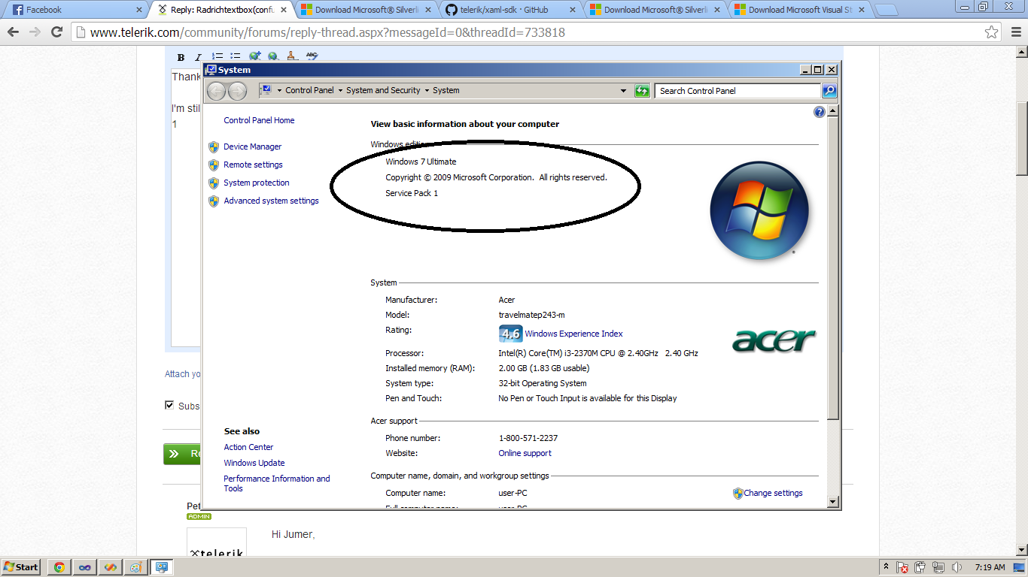Click Online support website link
The height and width of the screenshot is (577, 1028).
(x=525, y=453)
